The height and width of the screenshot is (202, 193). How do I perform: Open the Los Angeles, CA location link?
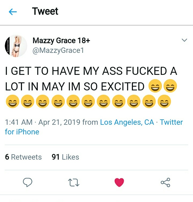tap(127, 122)
